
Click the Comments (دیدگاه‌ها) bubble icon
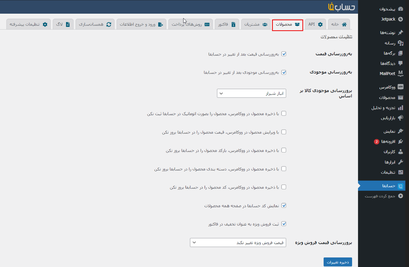click(x=401, y=63)
